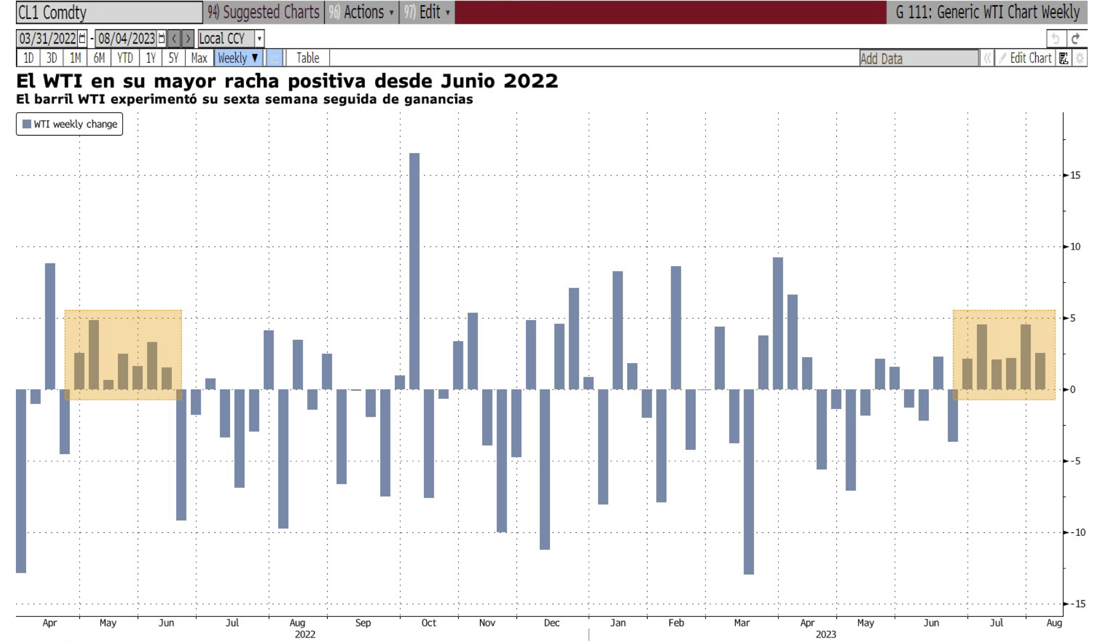Click the Jan label on the x-axis
1115x643 pixels.
pos(618,623)
